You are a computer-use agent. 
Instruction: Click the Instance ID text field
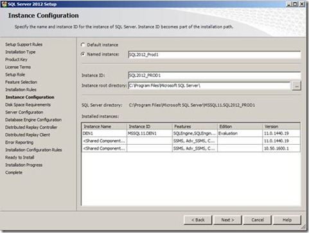215,75
